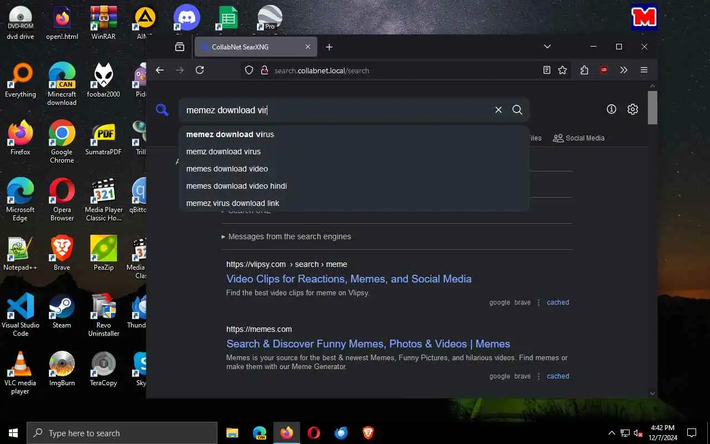The image size is (710, 444).
Task: Clear the search query with X
Action: click(x=498, y=110)
